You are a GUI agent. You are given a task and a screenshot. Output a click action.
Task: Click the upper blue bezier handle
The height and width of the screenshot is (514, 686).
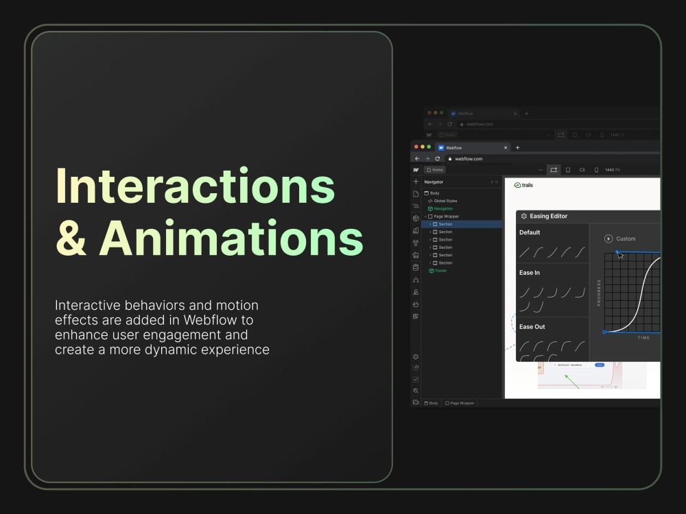point(617,252)
